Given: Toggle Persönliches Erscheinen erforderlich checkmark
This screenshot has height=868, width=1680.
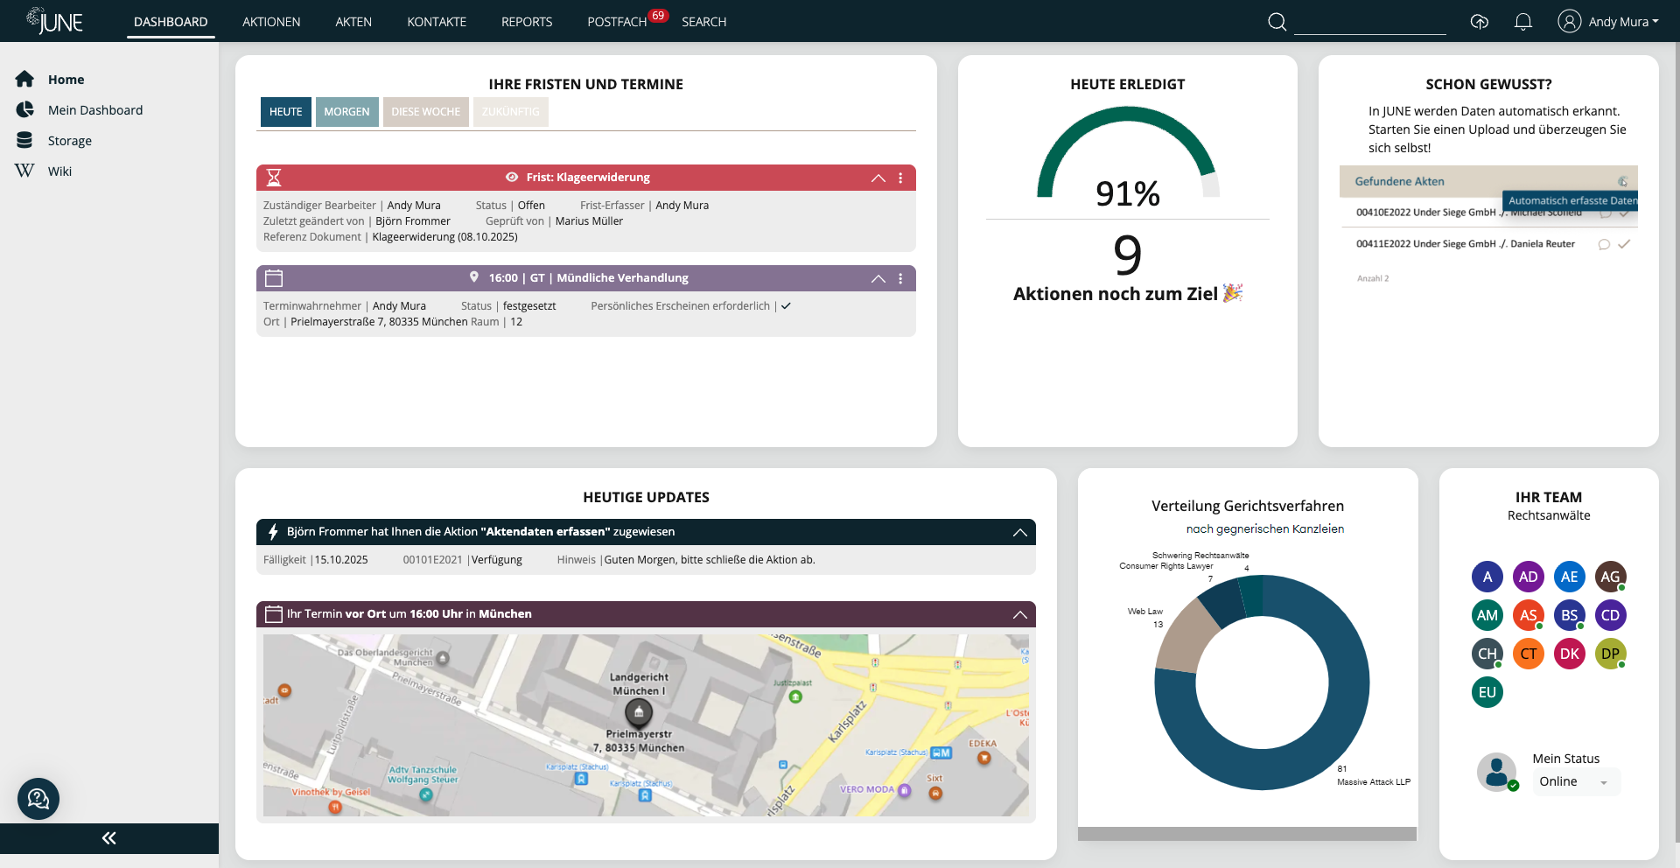Looking at the screenshot, I should coord(786,305).
